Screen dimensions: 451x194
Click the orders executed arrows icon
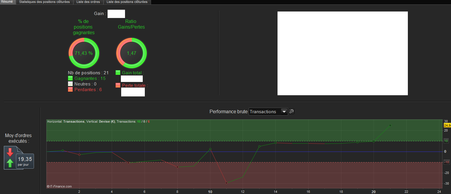point(10,158)
